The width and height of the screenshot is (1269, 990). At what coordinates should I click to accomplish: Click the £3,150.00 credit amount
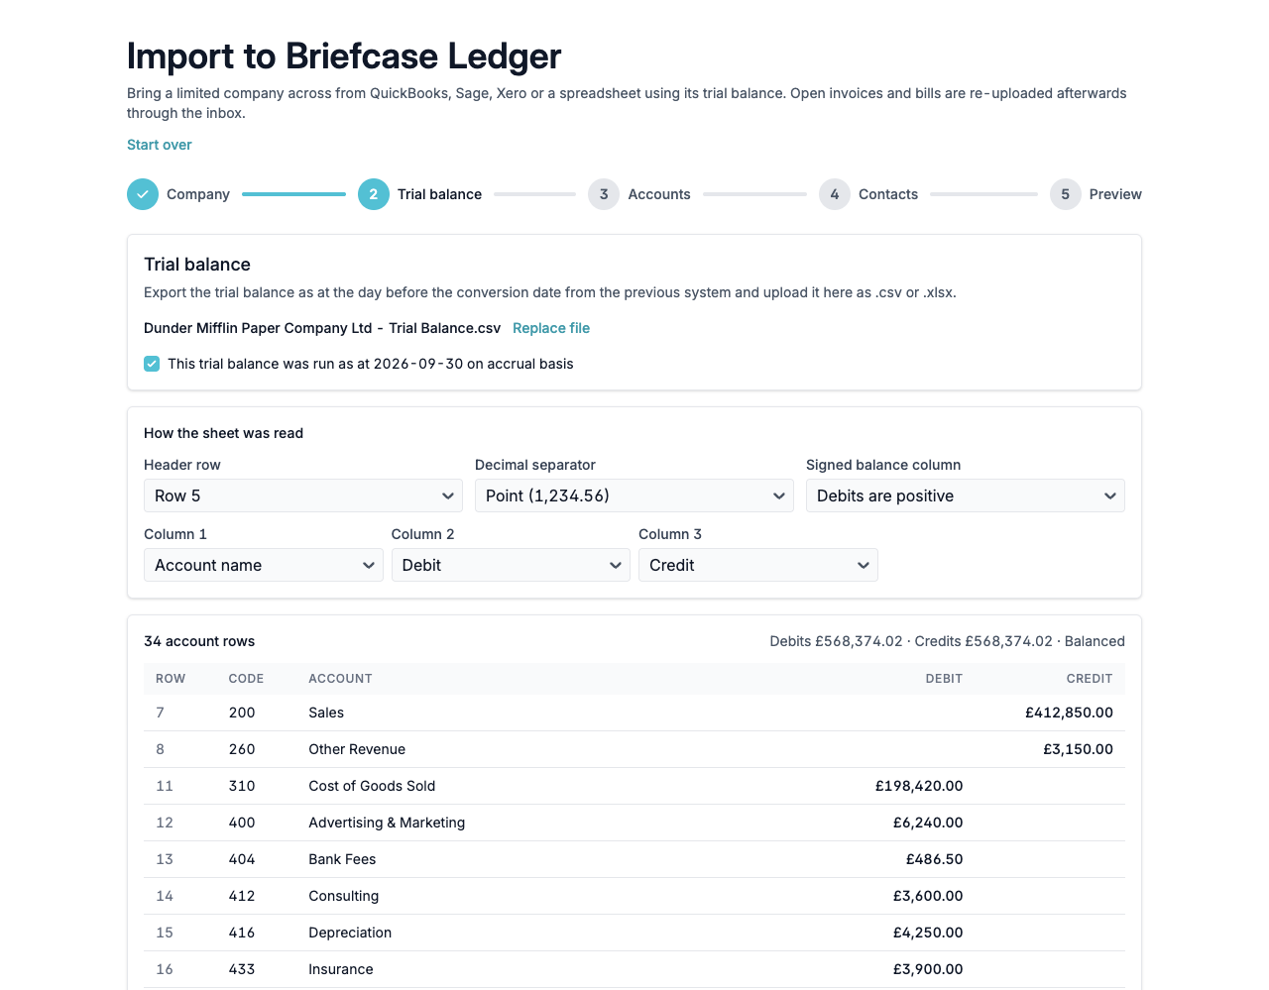(1078, 749)
